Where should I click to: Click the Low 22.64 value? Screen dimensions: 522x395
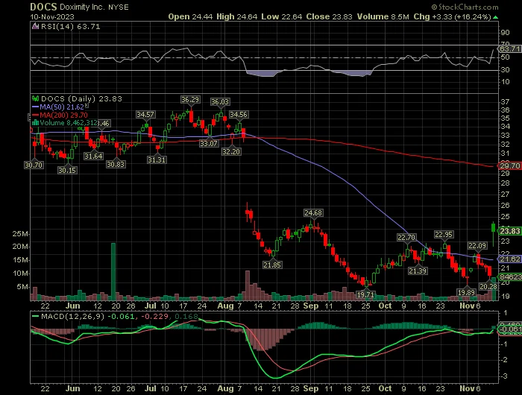281,16
